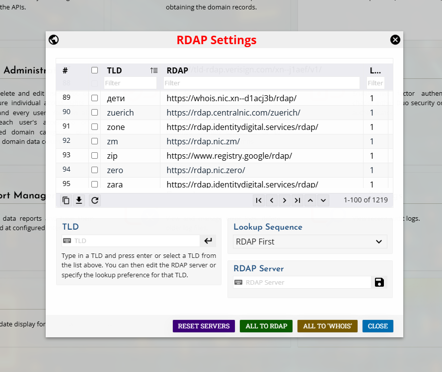This screenshot has height=372, width=442.
Task: Go to first page of results
Action: coord(258,200)
